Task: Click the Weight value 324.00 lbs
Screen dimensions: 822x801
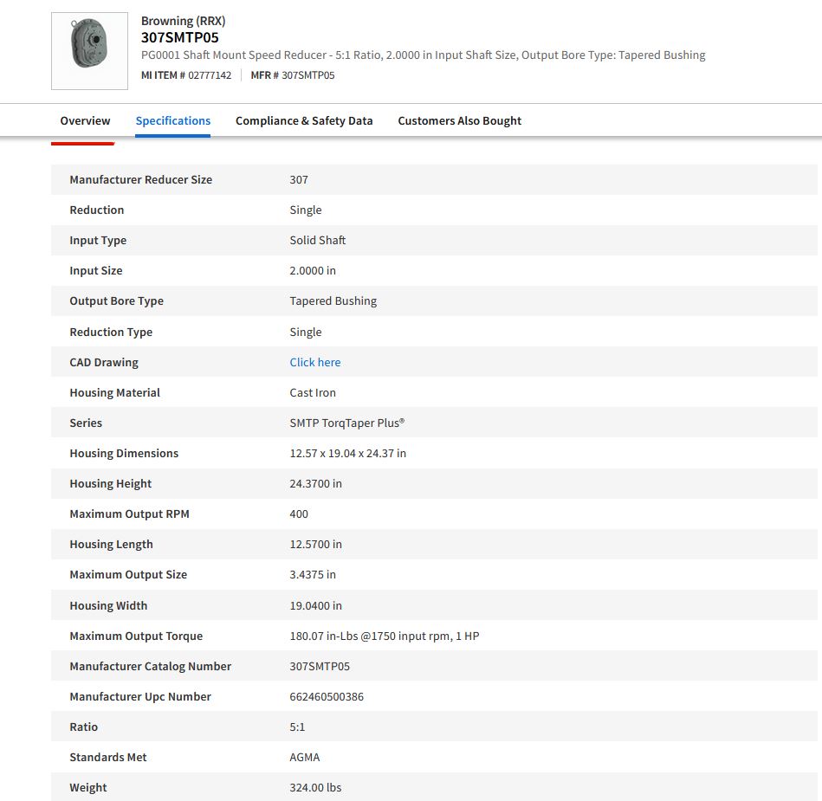Action: coord(315,787)
